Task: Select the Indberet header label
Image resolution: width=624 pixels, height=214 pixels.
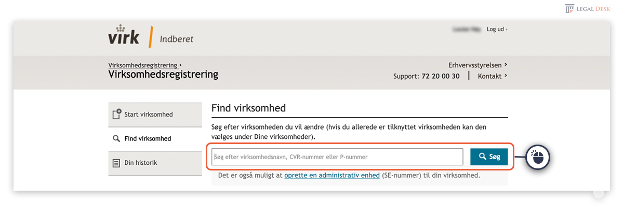Action: coord(177,39)
